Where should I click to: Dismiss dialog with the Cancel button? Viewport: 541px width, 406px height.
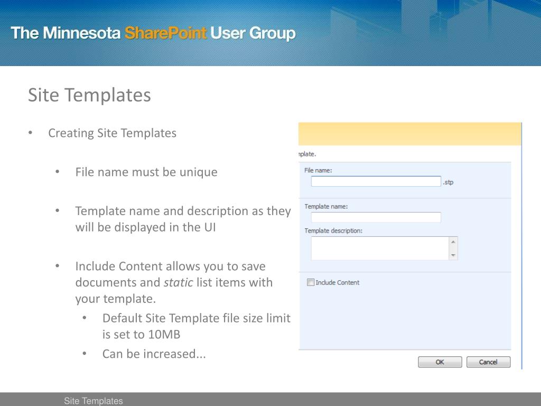pos(488,362)
